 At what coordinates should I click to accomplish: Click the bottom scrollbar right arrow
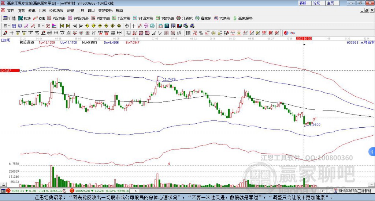pyautogui.click(x=322, y=191)
